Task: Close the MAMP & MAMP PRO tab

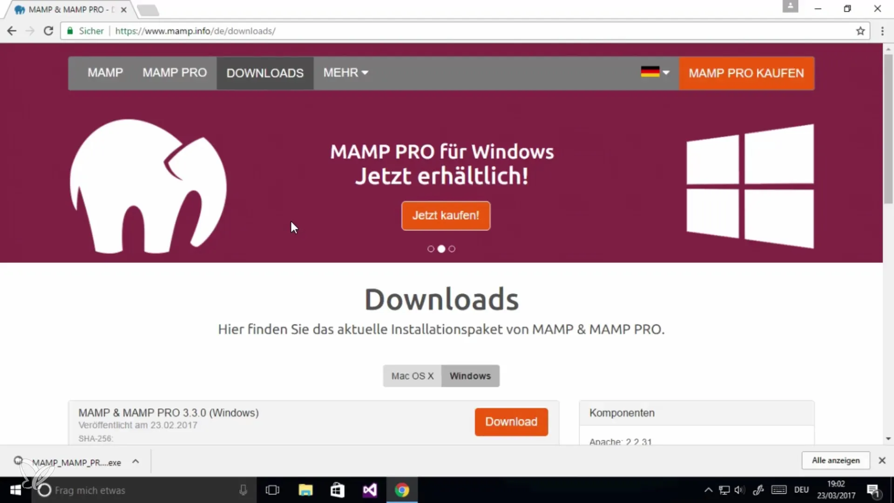Action: [123, 9]
